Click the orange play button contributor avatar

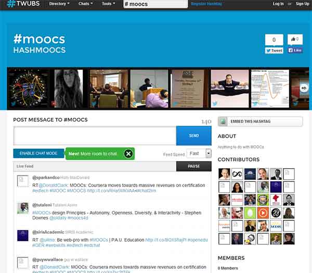[x=263, y=213]
